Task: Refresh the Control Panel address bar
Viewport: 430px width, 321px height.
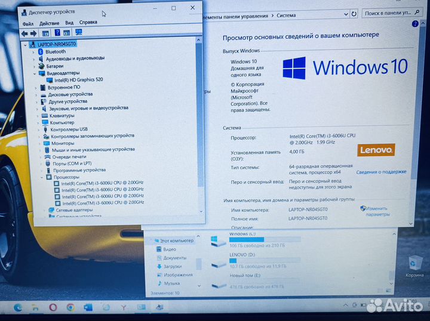Action: tap(354, 14)
